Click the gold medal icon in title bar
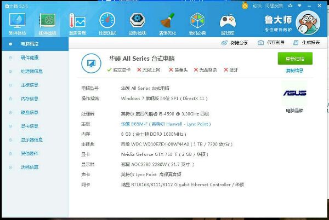The image size is (329, 220). click(245, 5)
